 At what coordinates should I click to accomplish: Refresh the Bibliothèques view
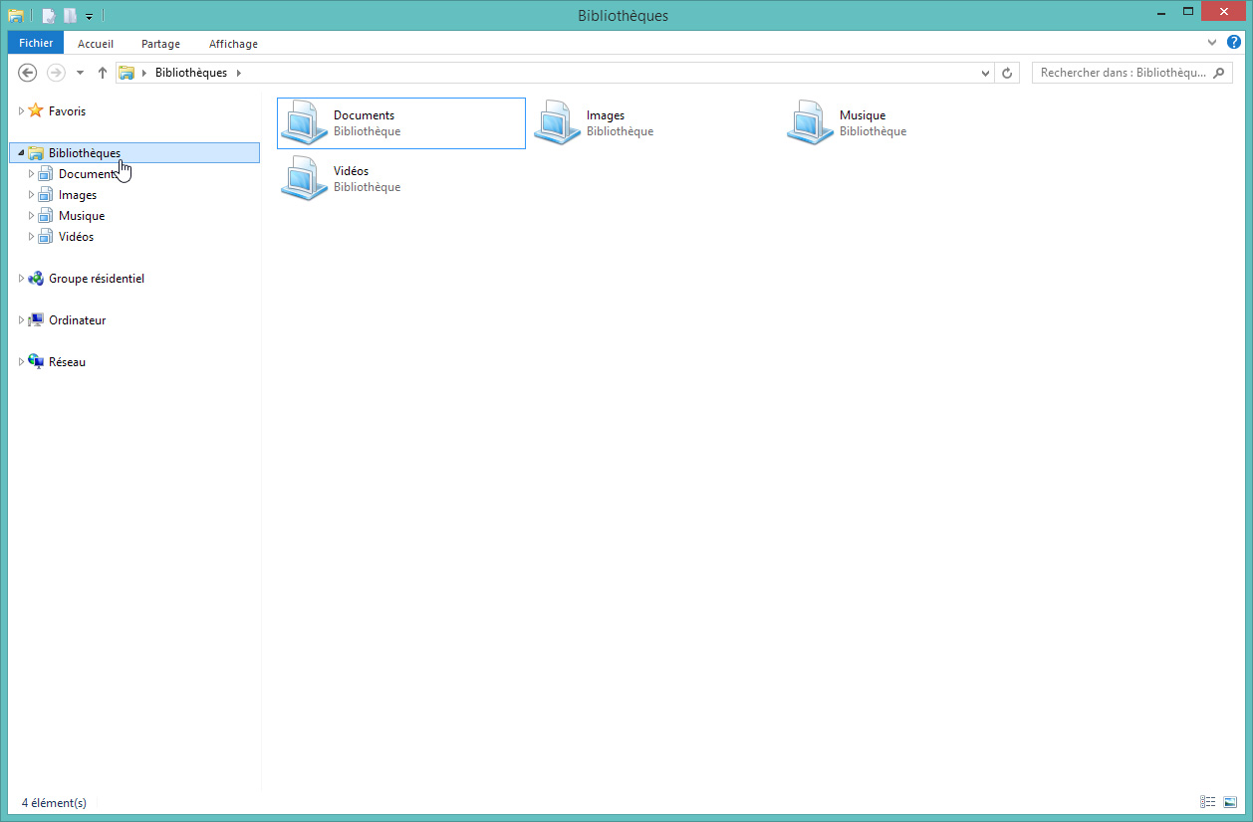click(x=1007, y=73)
